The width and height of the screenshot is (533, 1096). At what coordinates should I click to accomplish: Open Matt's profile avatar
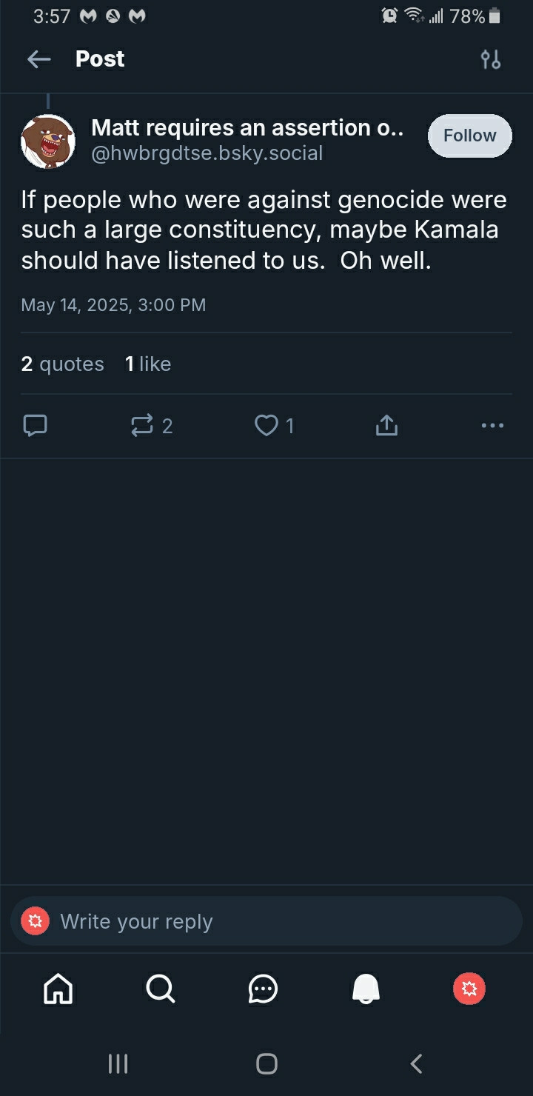(48, 141)
